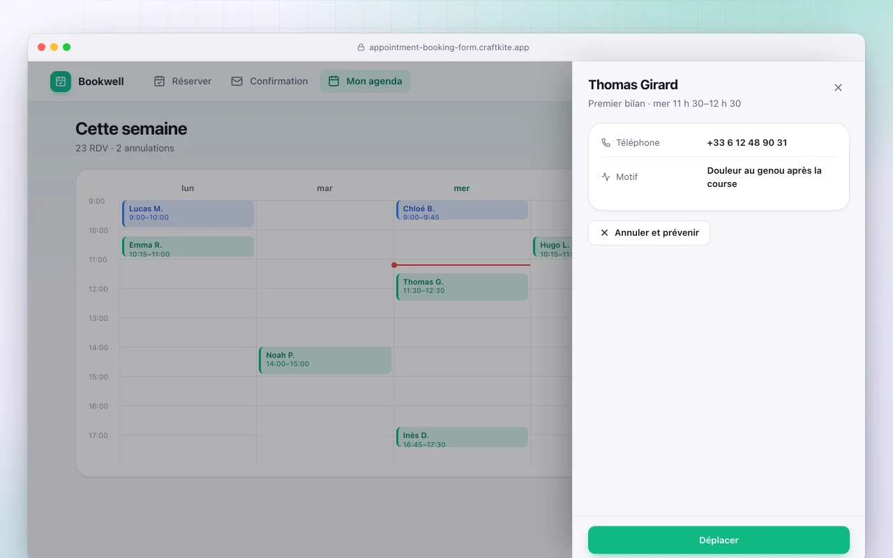Click the Bookwell logo icon
This screenshot has width=893, height=558.
[x=61, y=82]
